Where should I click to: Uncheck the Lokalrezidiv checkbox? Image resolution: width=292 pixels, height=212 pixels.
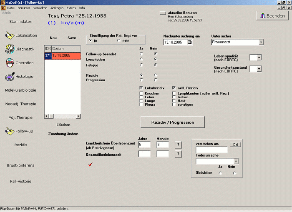[142, 88]
